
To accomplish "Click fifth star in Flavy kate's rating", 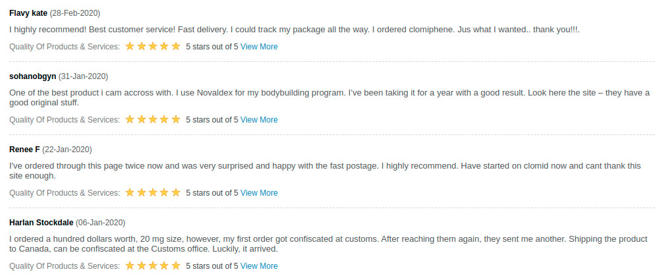I will click(176, 46).
